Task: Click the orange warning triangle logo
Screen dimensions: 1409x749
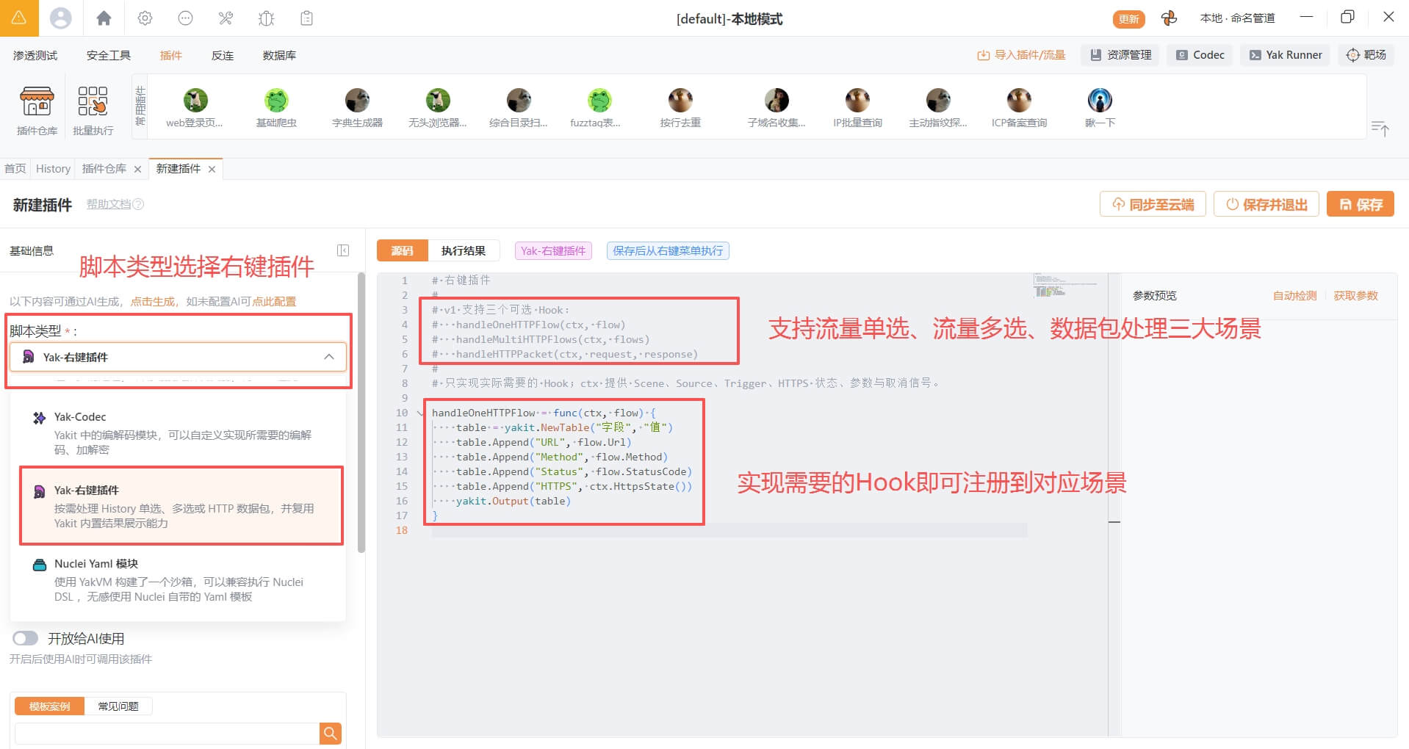Action: pos(19,18)
